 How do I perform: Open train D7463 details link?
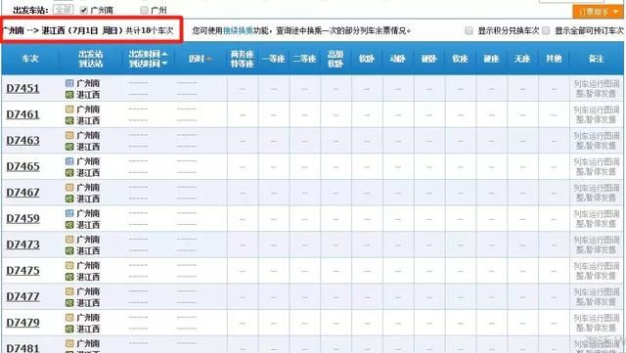(x=22, y=141)
